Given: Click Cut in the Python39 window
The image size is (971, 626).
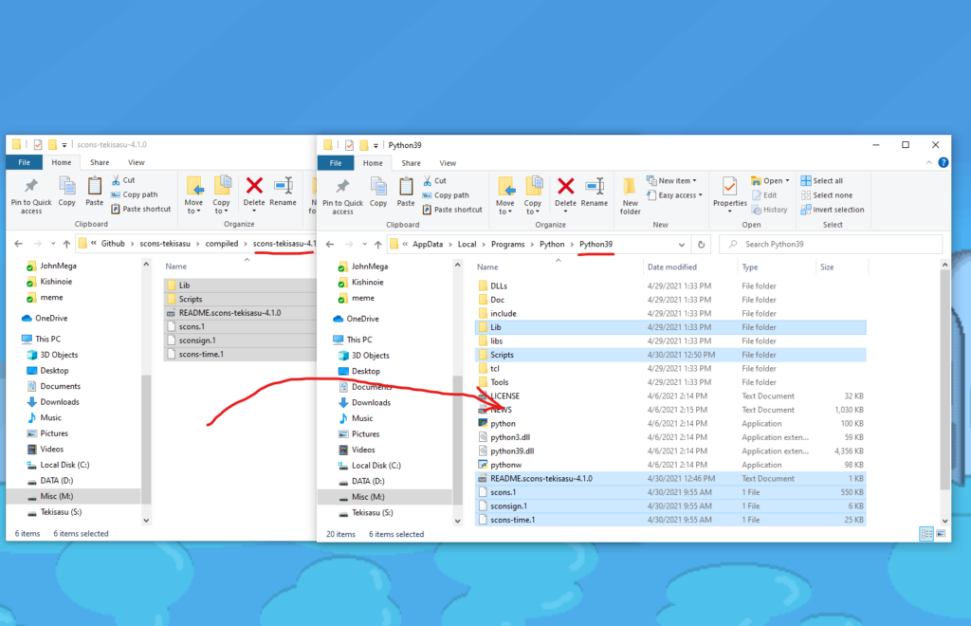Looking at the screenshot, I should pos(434,181).
